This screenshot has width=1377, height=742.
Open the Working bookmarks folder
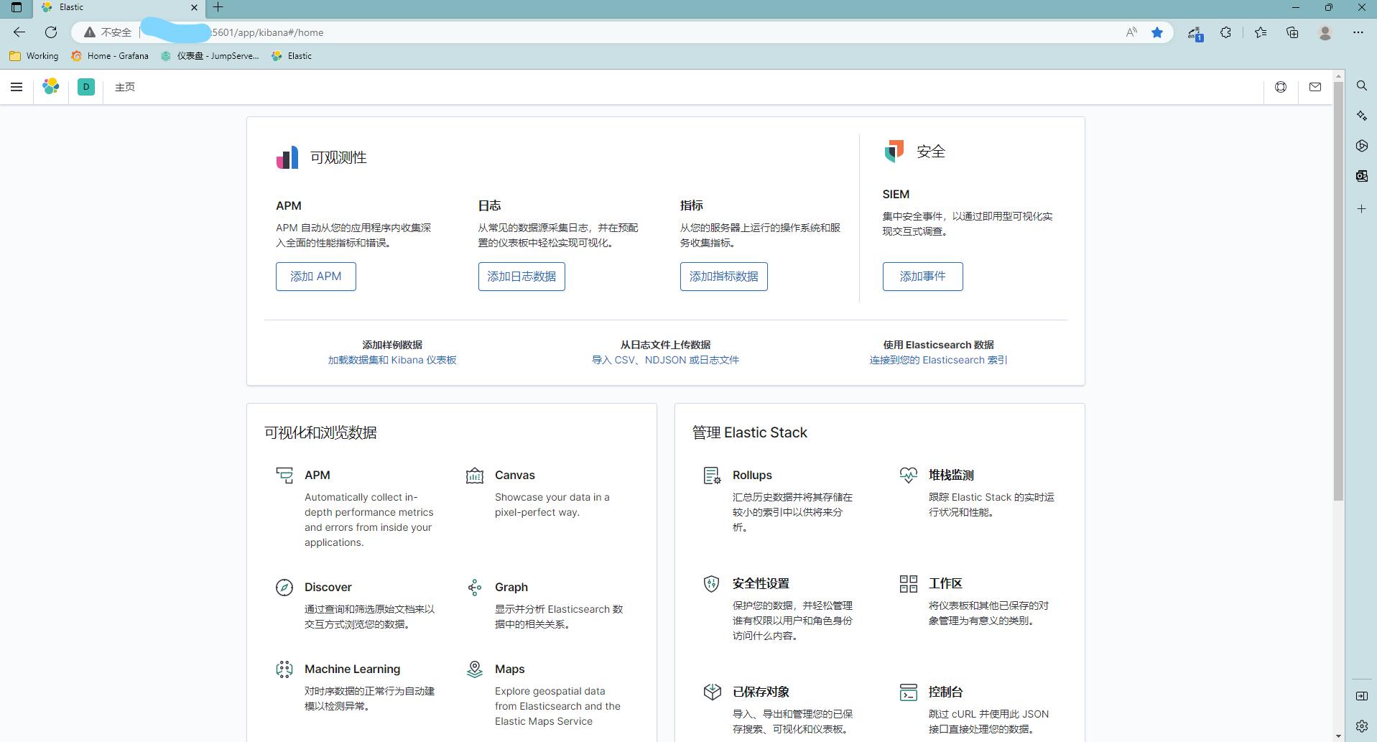[x=34, y=56]
